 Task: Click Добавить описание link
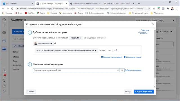(133, 70)
